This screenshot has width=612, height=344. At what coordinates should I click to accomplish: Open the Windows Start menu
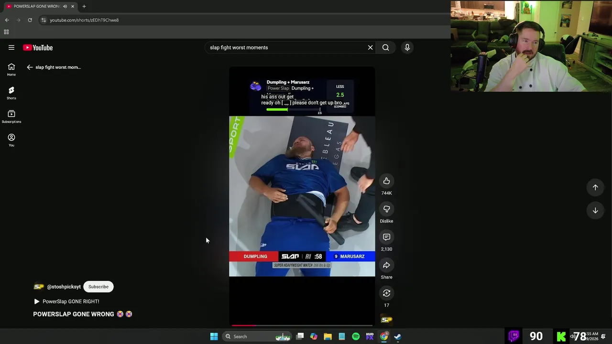[214, 336]
